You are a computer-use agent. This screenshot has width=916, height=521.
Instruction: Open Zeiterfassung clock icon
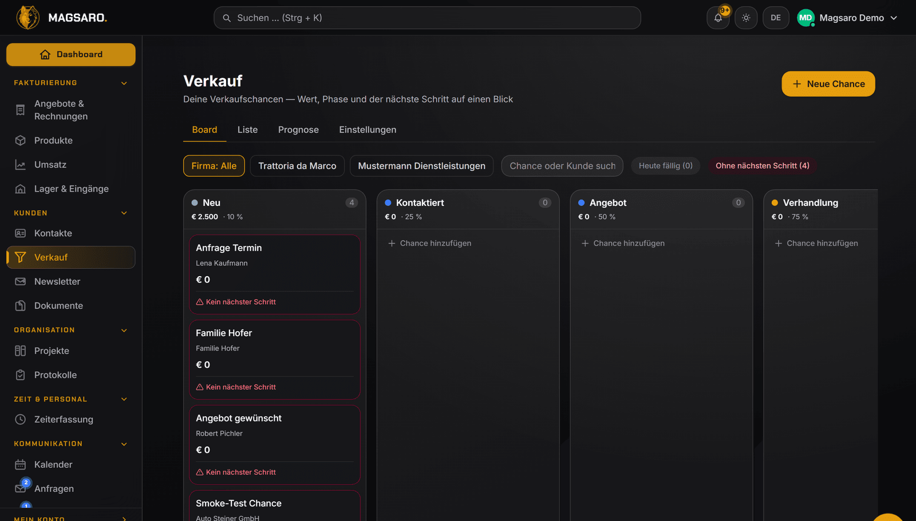21,419
